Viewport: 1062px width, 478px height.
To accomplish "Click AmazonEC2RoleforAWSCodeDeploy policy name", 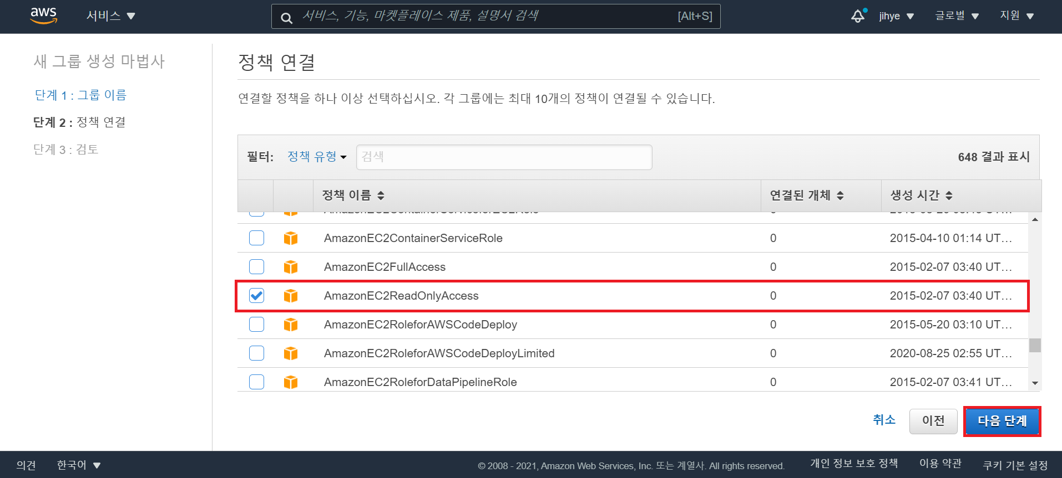I will (421, 325).
